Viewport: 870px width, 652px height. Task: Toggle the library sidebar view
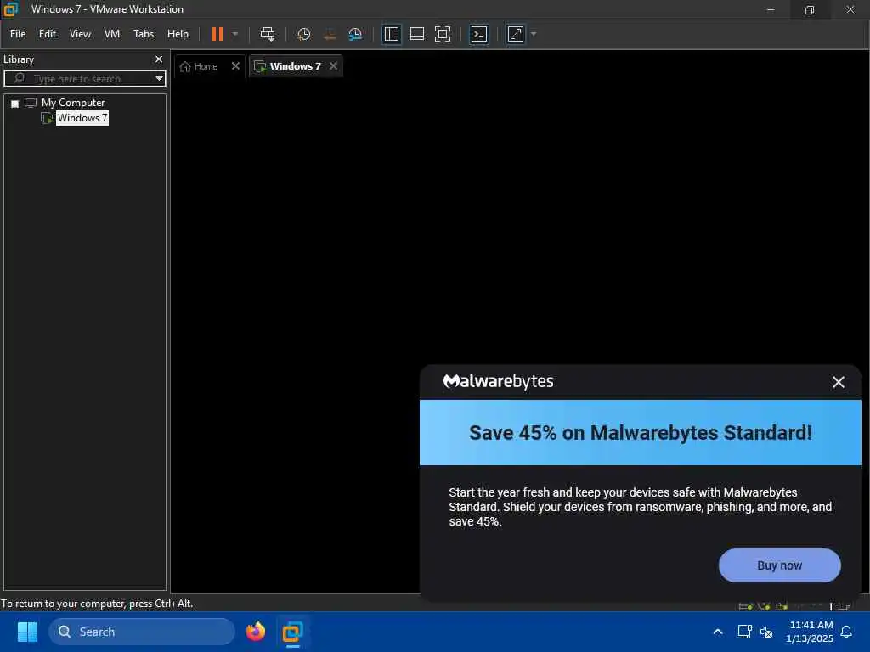(x=391, y=34)
